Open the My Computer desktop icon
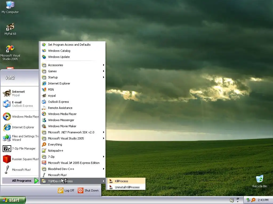Image resolution: width=273 pixels, height=204 pixels. pos(10,7)
